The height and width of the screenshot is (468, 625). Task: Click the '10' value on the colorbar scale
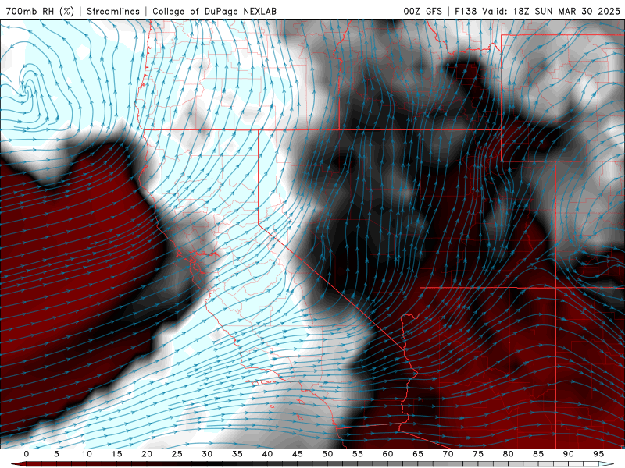click(x=87, y=454)
